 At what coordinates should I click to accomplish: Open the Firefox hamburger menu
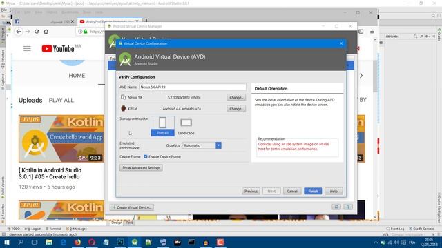pyautogui.click(x=372, y=32)
